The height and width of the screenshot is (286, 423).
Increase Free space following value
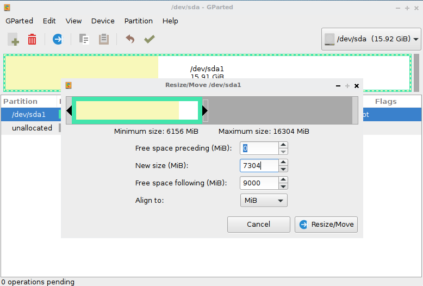(283, 179)
